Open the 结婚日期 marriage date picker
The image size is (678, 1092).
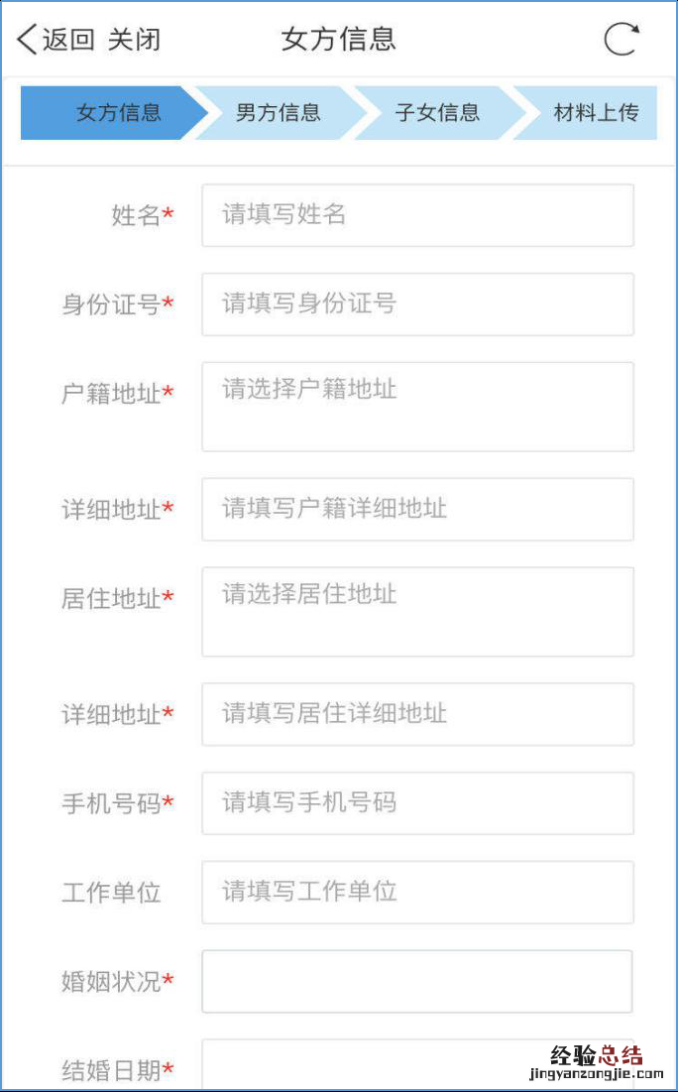[417, 1066]
